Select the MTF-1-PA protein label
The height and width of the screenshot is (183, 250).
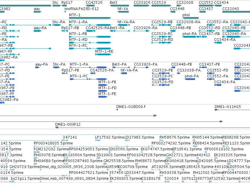pyautogui.click(x=79, y=64)
